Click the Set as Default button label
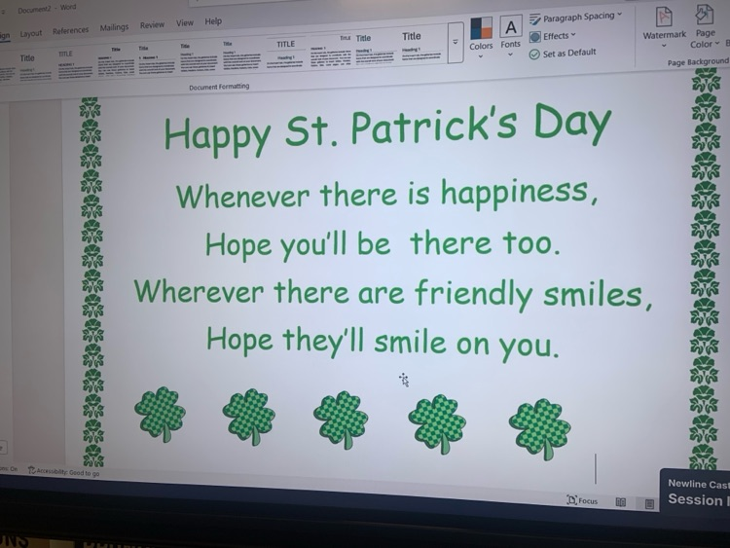The height and width of the screenshot is (548, 730). (x=569, y=53)
